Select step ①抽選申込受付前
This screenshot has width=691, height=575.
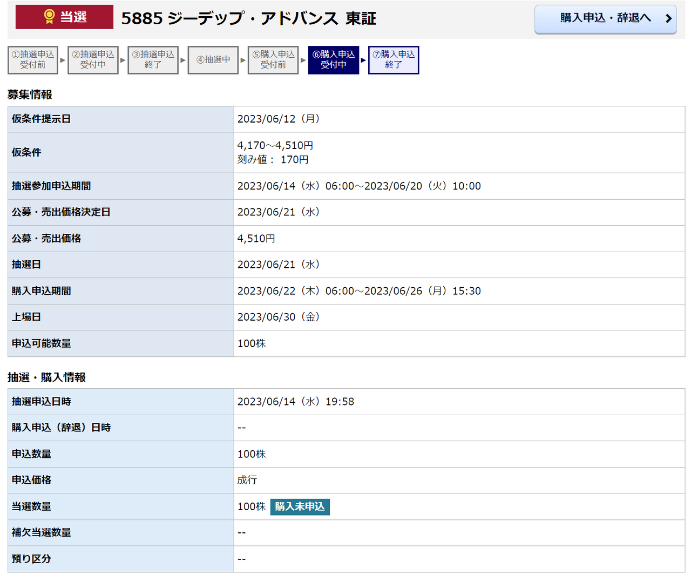pos(33,60)
